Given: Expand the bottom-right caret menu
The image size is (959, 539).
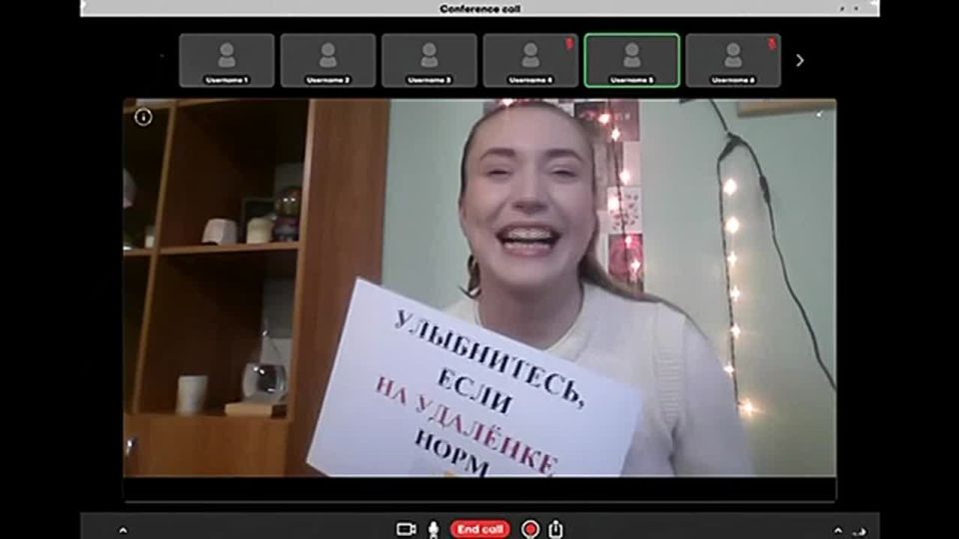Looking at the screenshot, I should click(838, 530).
